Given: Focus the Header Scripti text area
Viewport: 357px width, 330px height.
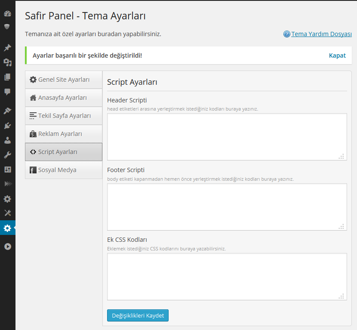Looking at the screenshot, I should (227, 137).
